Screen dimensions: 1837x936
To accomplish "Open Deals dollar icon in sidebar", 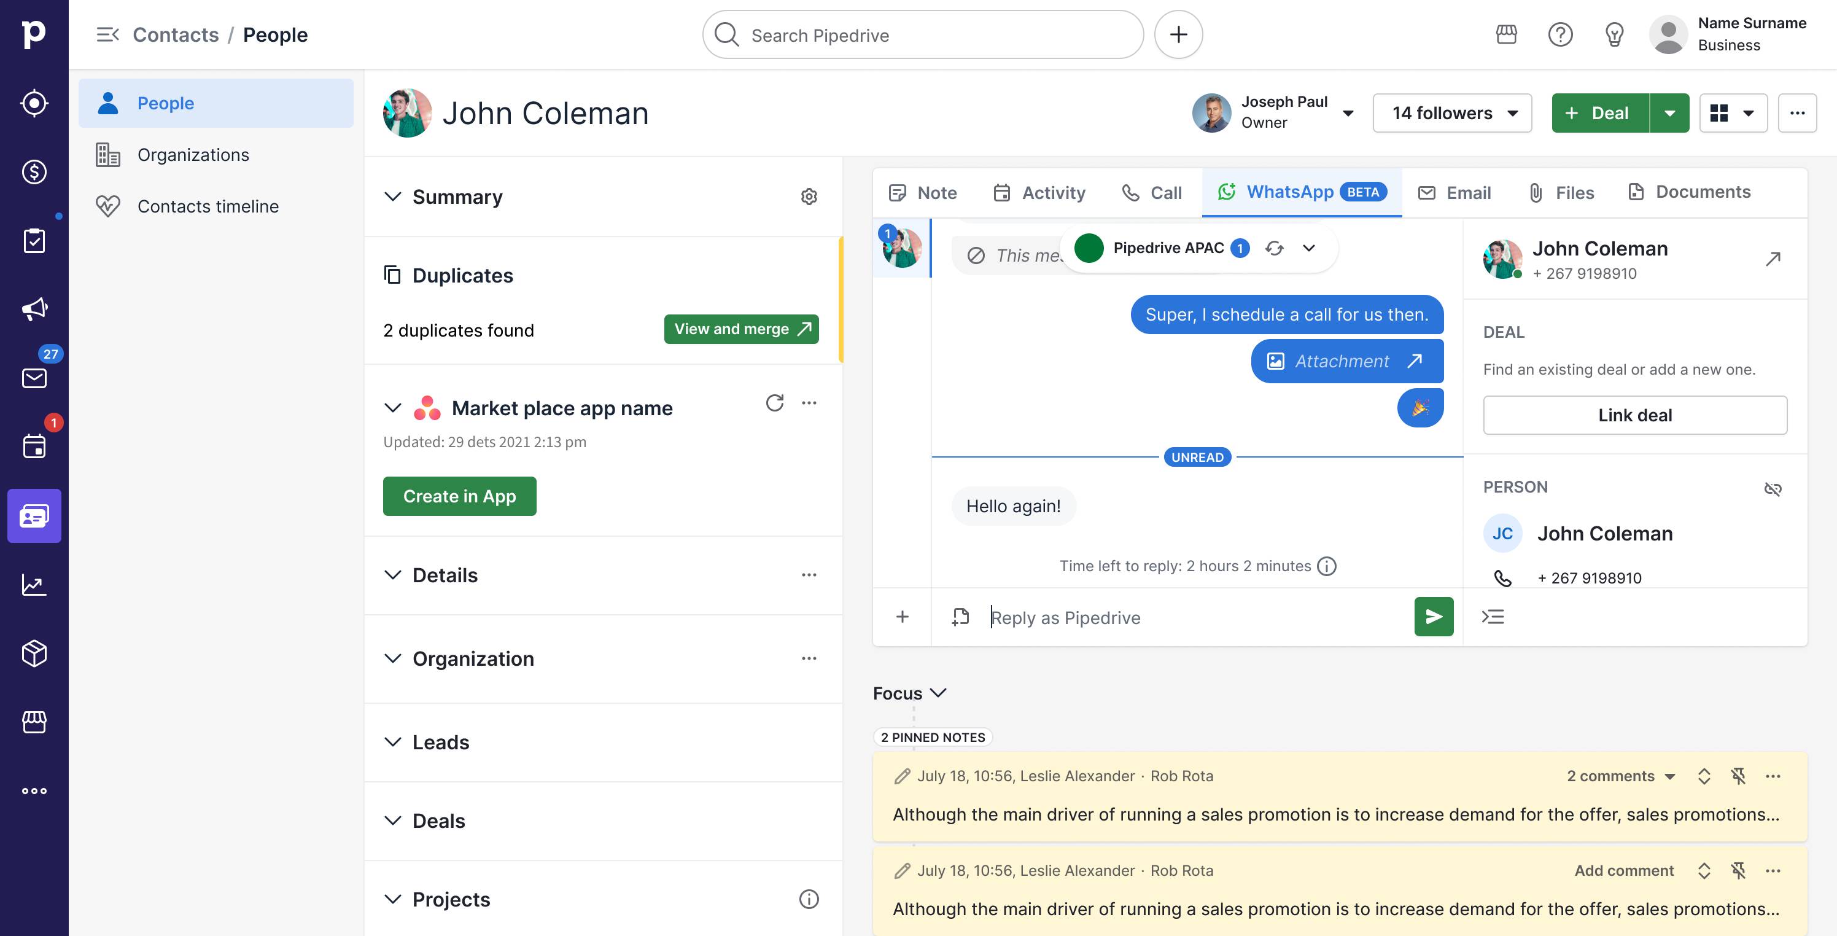I will (x=34, y=172).
